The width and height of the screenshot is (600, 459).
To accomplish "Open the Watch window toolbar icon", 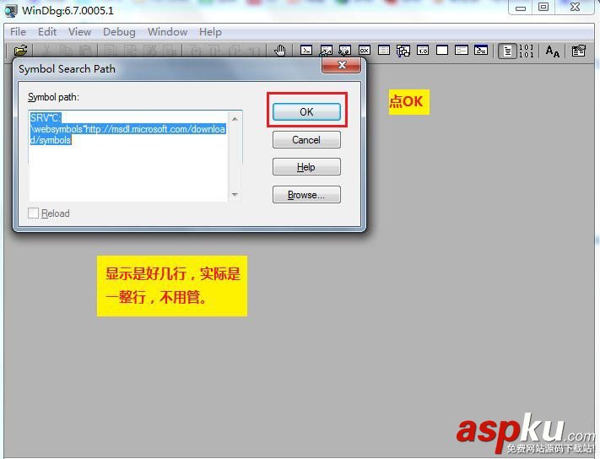I will click(326, 50).
